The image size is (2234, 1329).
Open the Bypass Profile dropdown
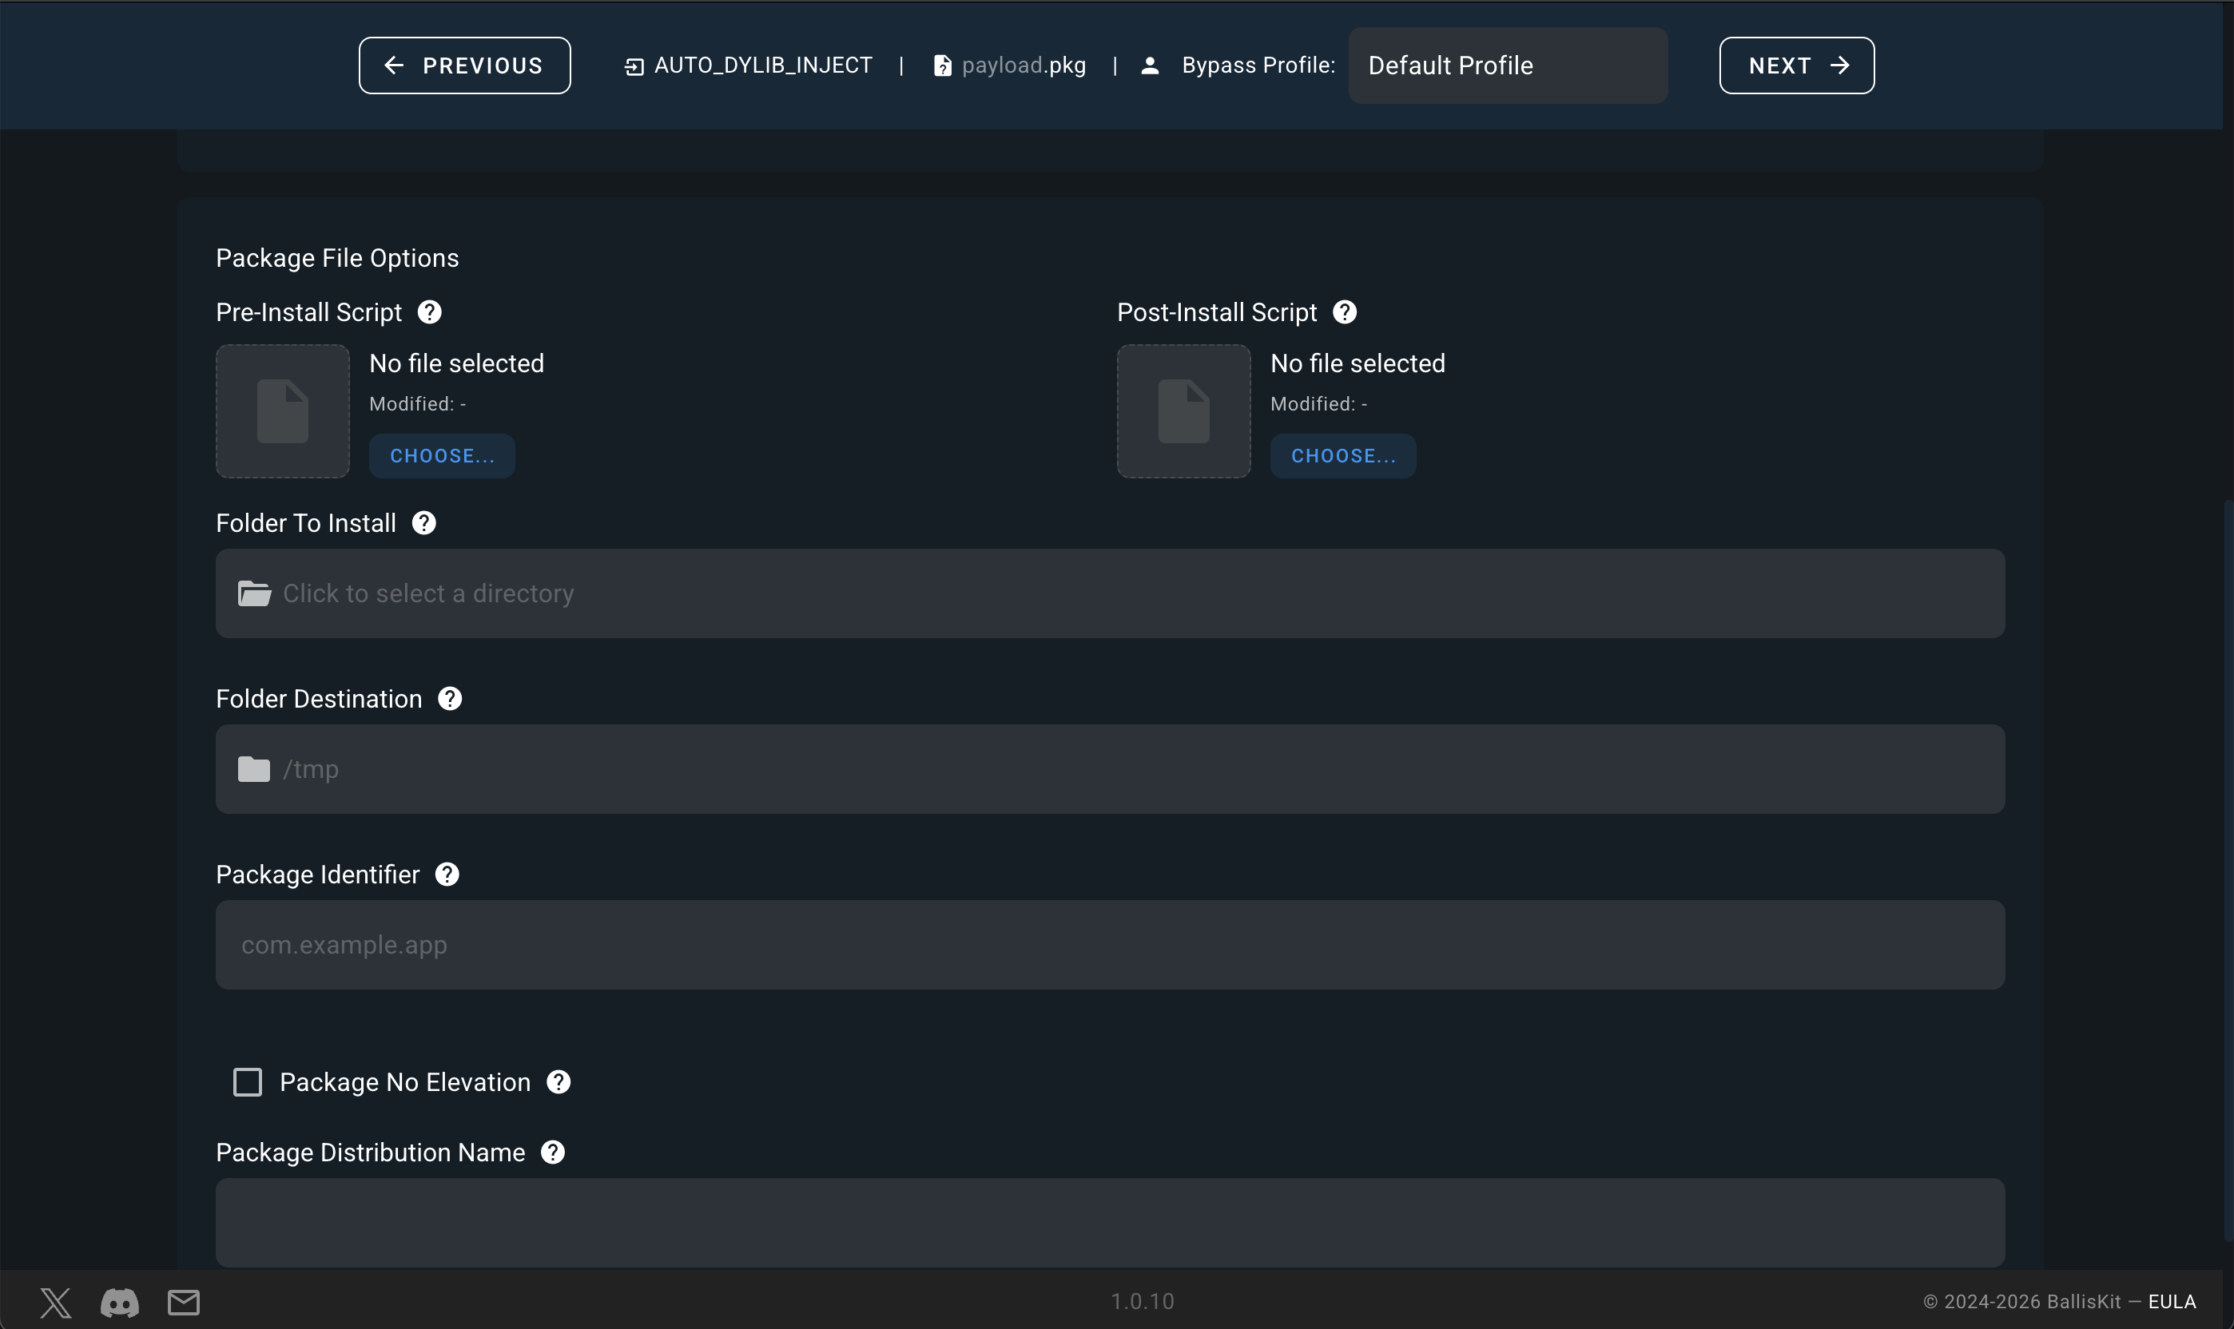pos(1508,65)
